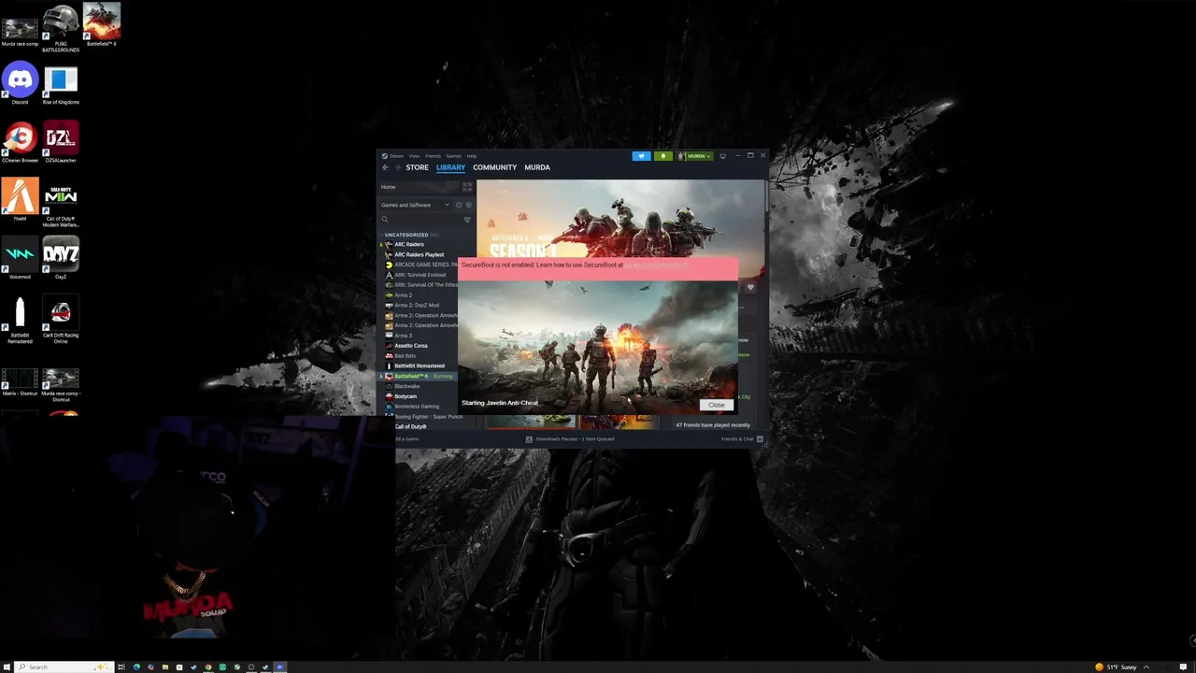Open the Friends menu
This screenshot has height=673, width=1196.
point(433,156)
